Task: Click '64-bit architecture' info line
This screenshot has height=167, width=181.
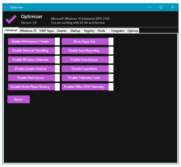Action: tap(78, 23)
